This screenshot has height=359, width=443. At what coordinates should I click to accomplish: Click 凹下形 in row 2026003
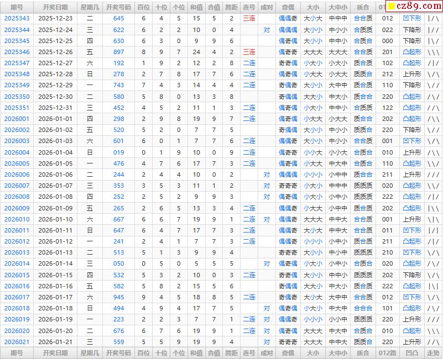coord(412,141)
